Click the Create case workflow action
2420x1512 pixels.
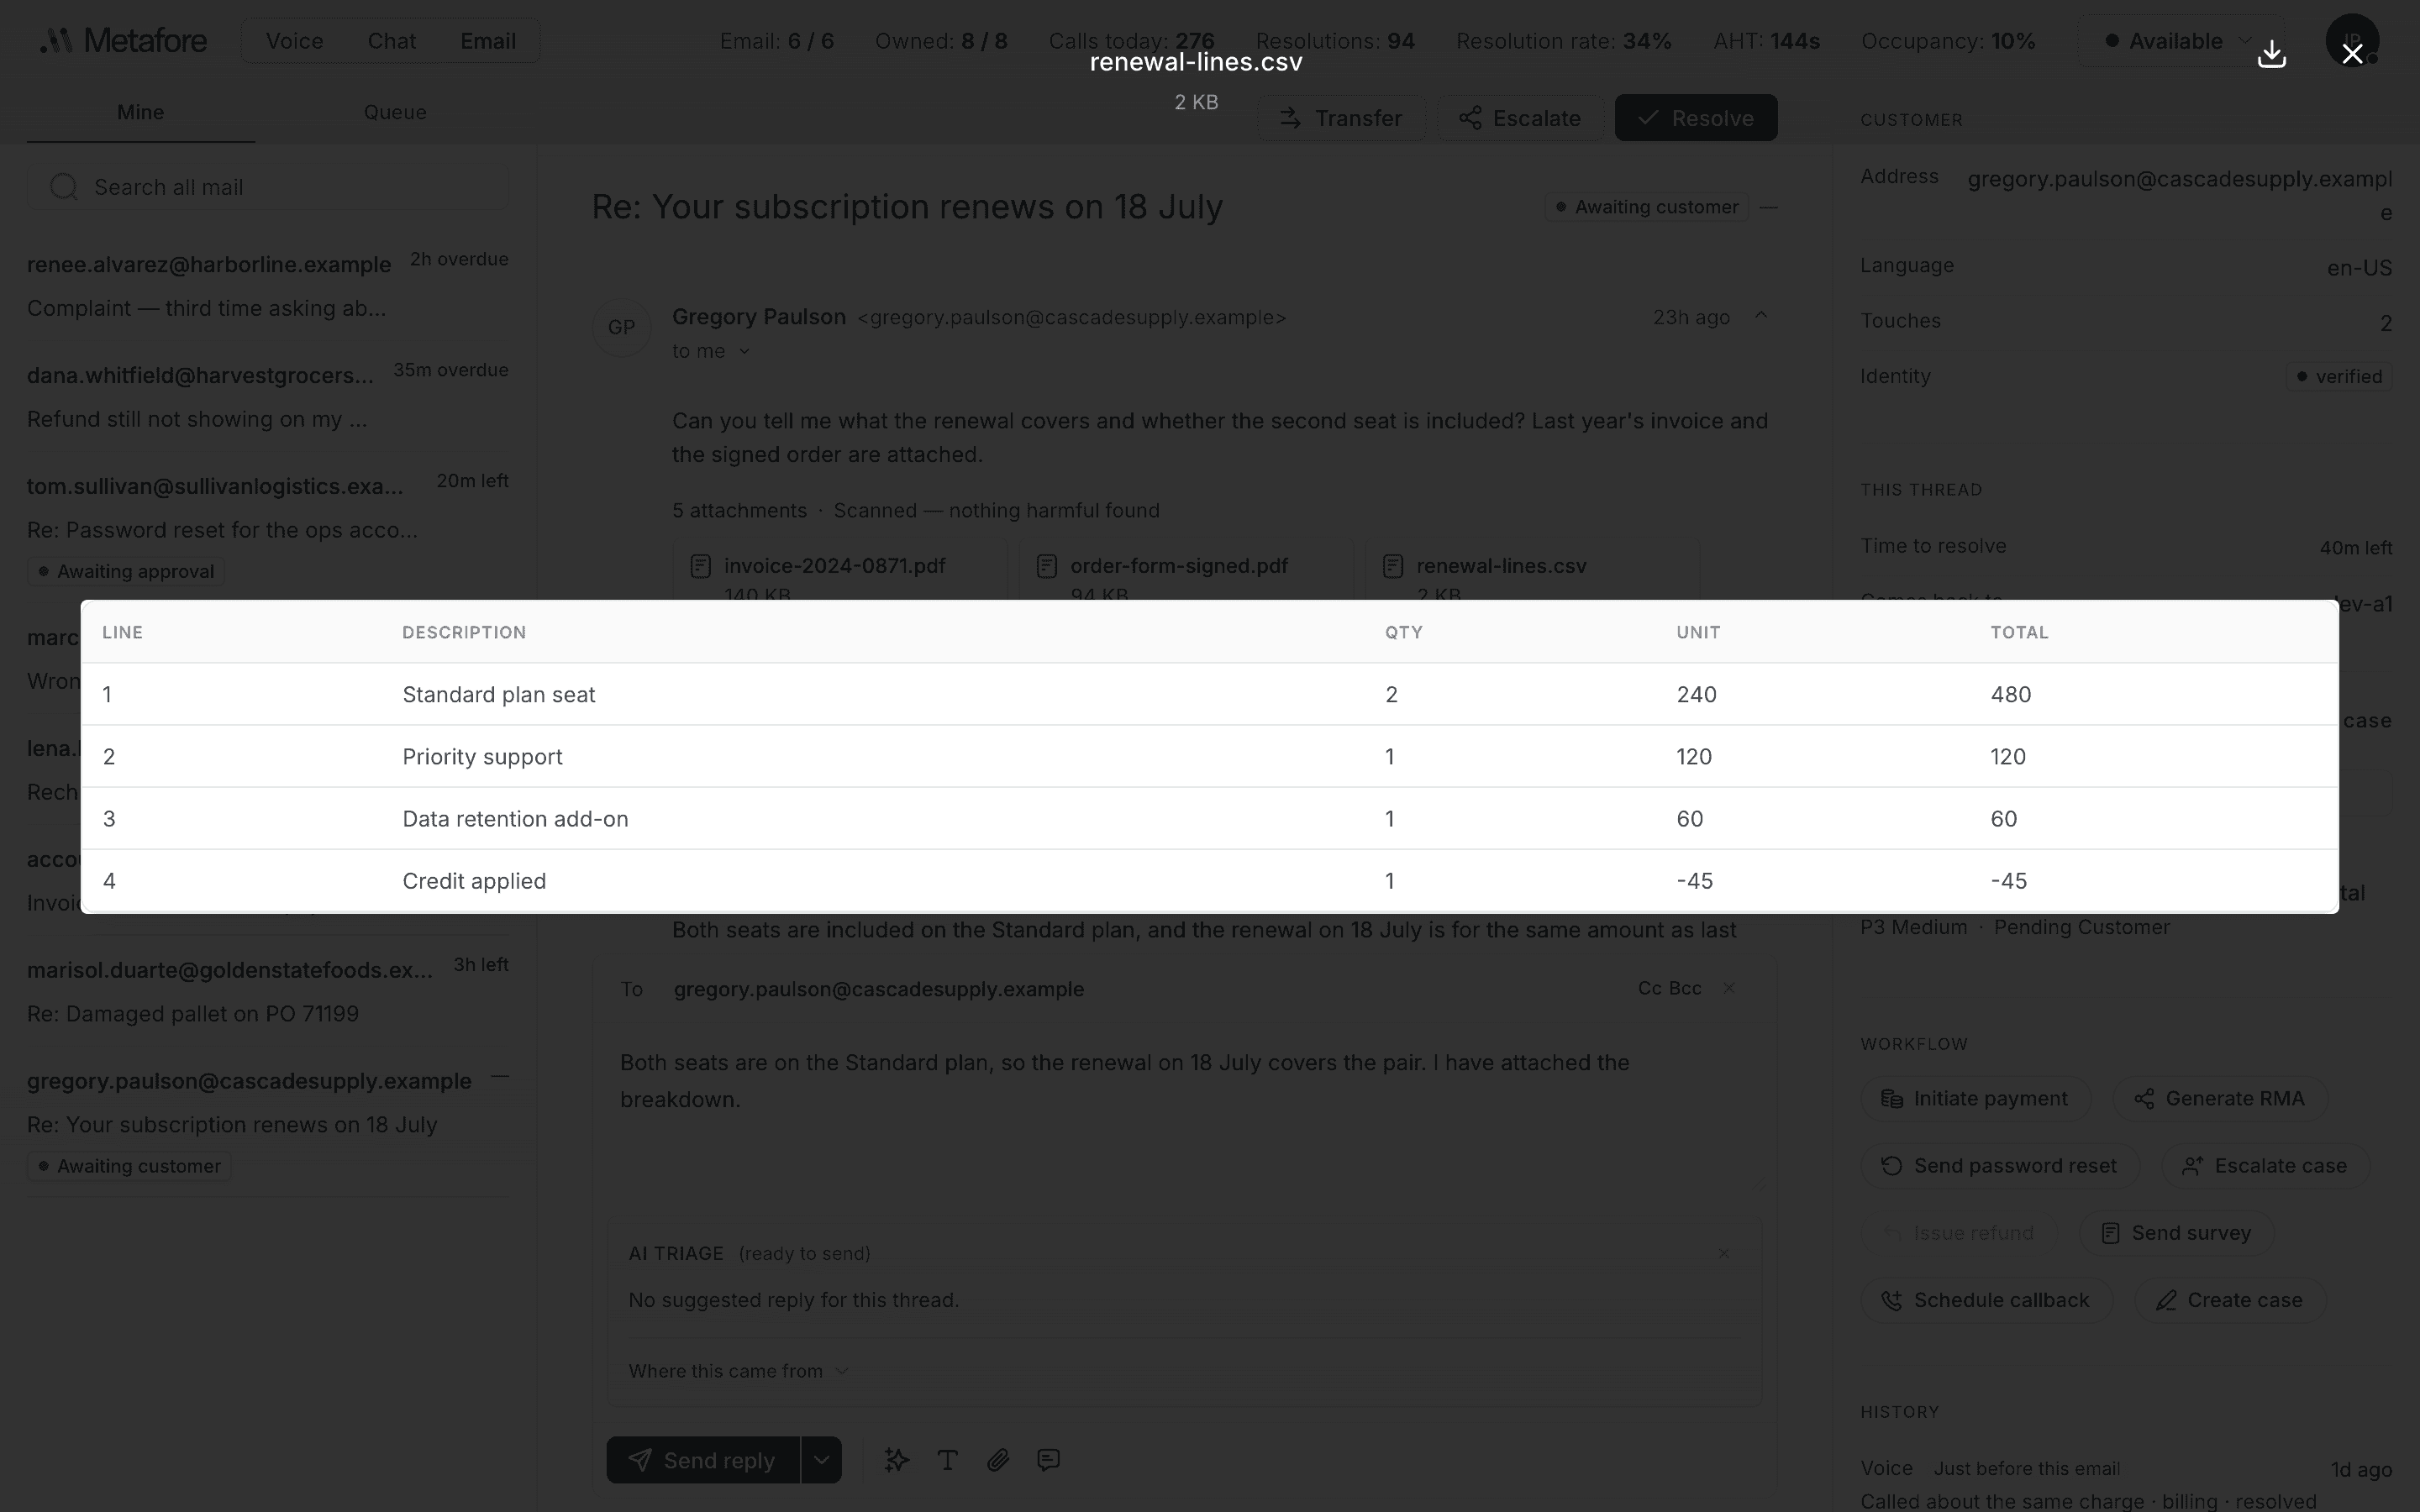(2230, 1300)
